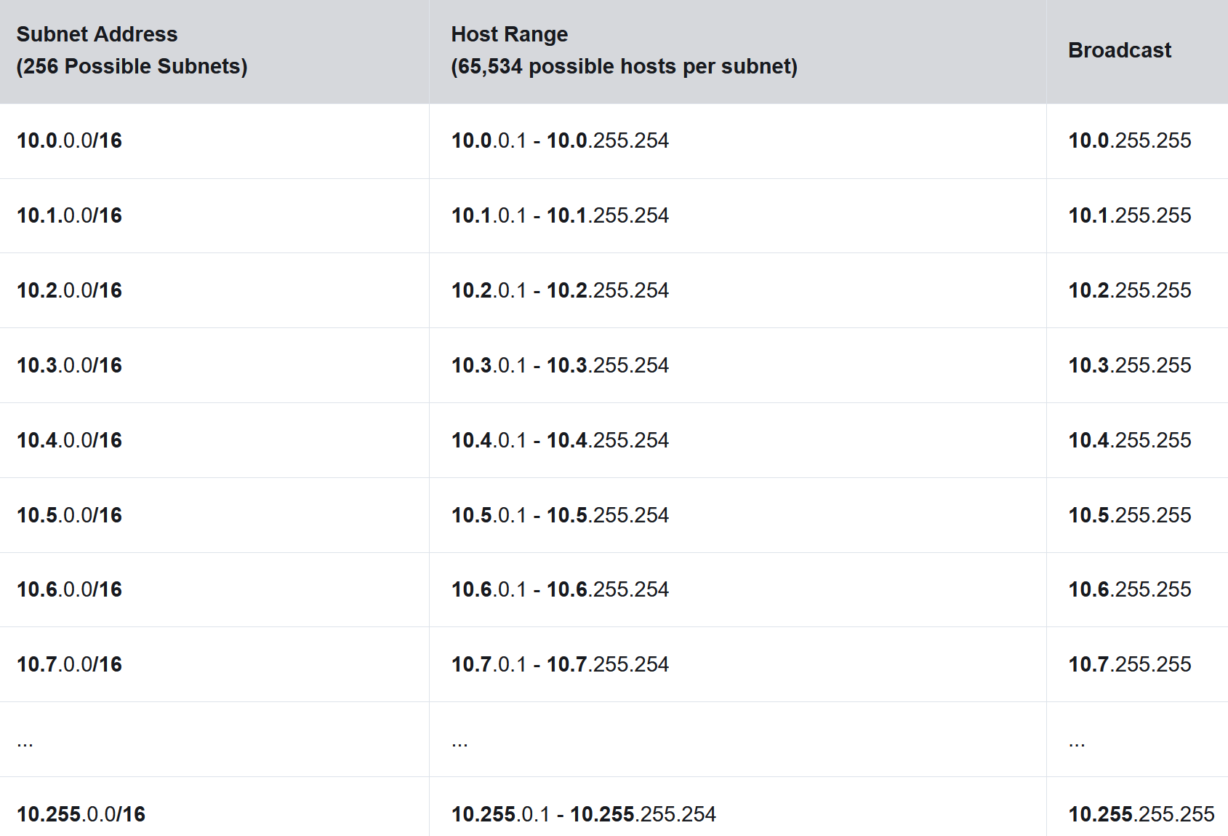
Task: Click broadcast address 10.4.255.255
Action: pos(1129,440)
